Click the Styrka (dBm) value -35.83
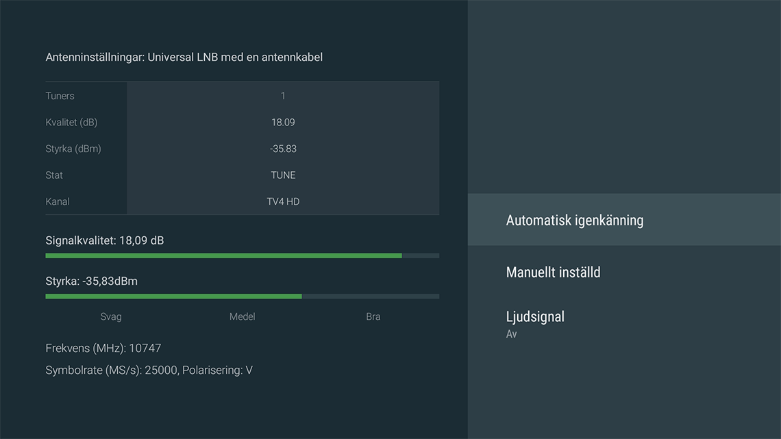781x439 pixels. click(x=283, y=149)
